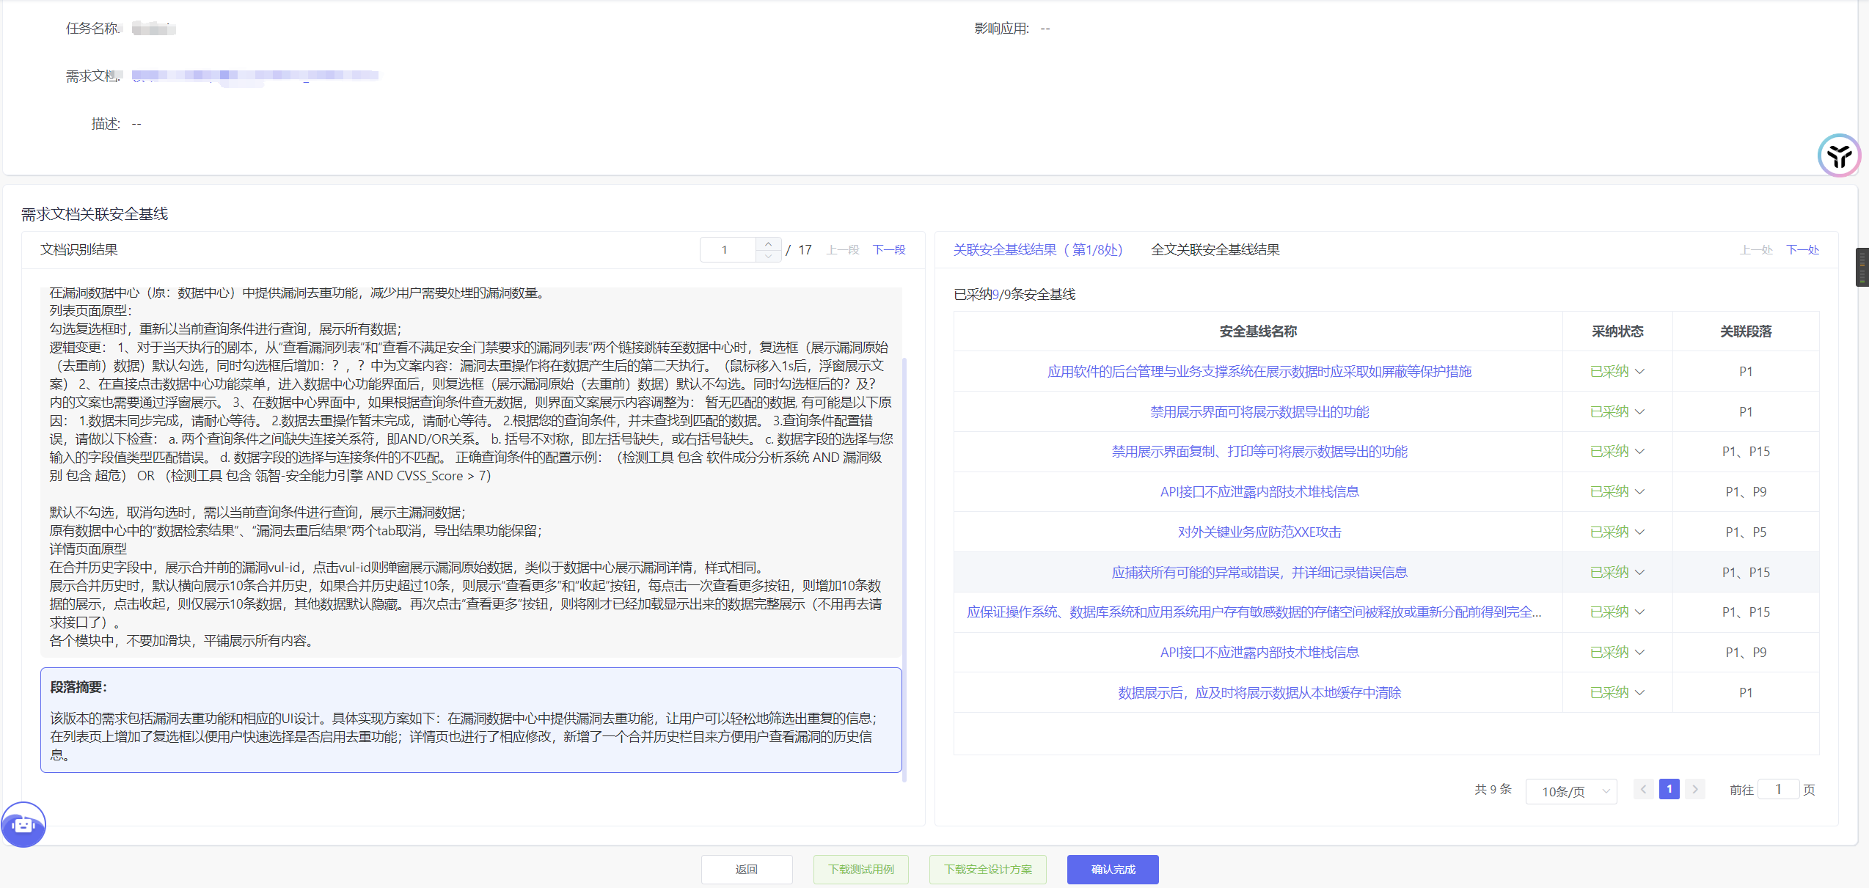Click the 安全基线名称 column header
The height and width of the screenshot is (888, 1869).
(1258, 331)
